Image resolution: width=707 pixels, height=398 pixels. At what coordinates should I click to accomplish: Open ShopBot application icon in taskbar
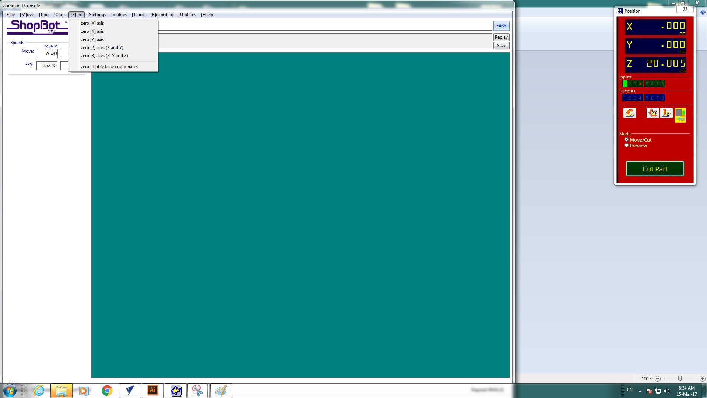coord(176,390)
